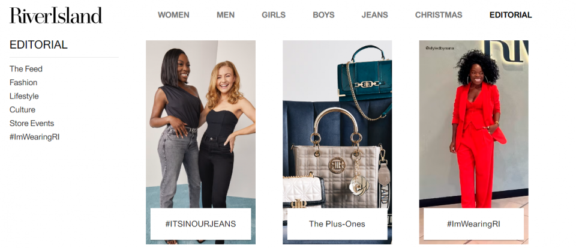The image size is (576, 248).
Task: Open the red suit editorial image
Action: click(473, 125)
